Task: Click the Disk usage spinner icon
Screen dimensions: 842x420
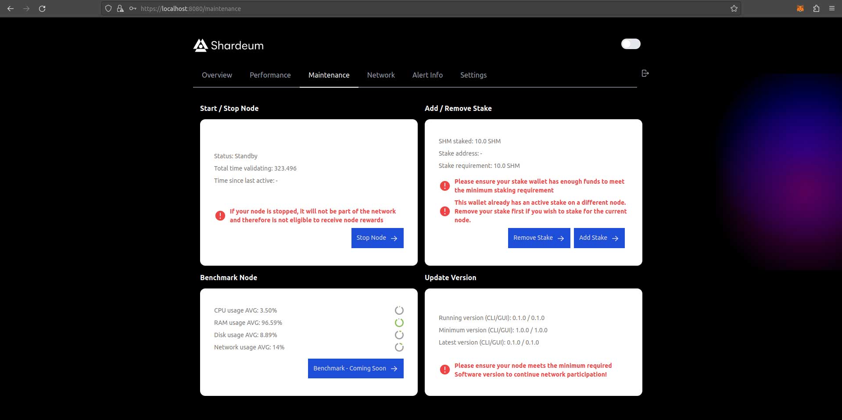Action: pyautogui.click(x=399, y=335)
